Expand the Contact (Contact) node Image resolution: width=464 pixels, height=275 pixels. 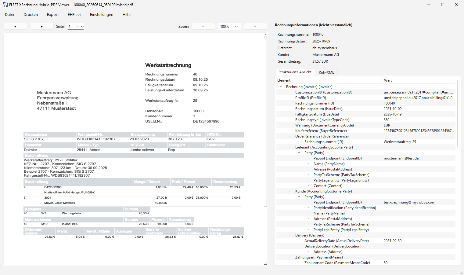click(308, 186)
